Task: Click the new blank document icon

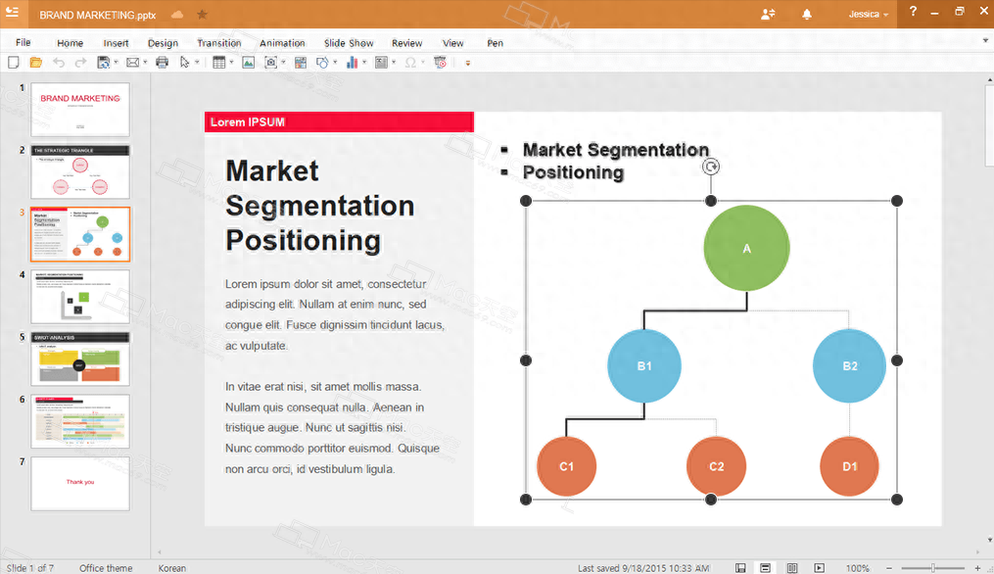Action: click(14, 63)
